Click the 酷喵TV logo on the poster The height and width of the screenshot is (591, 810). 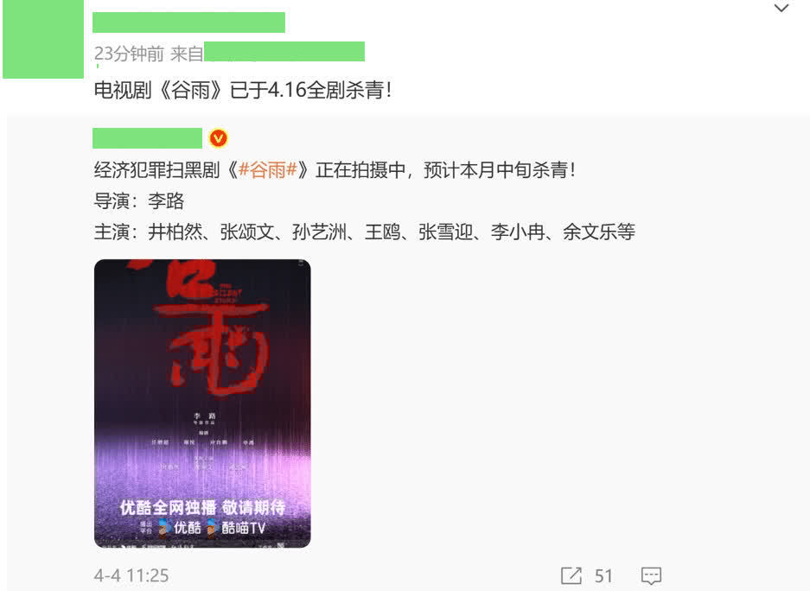tap(236, 528)
